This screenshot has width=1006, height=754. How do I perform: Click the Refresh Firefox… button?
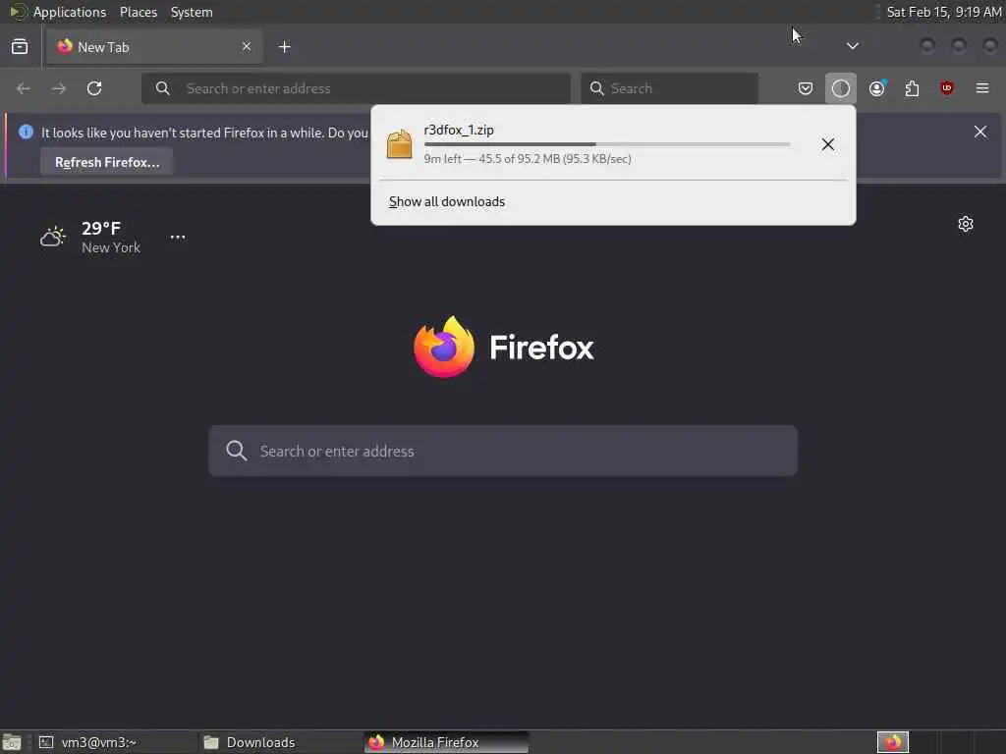click(x=107, y=162)
